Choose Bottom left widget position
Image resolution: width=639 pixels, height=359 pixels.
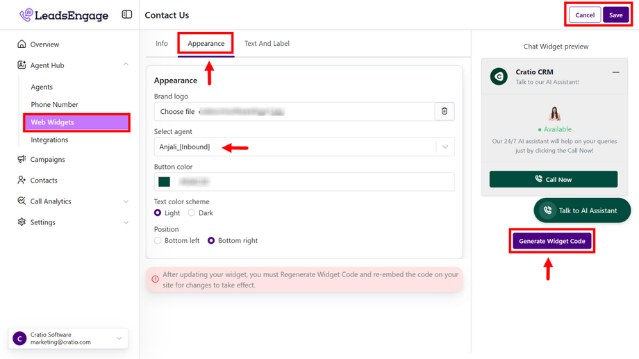click(158, 241)
